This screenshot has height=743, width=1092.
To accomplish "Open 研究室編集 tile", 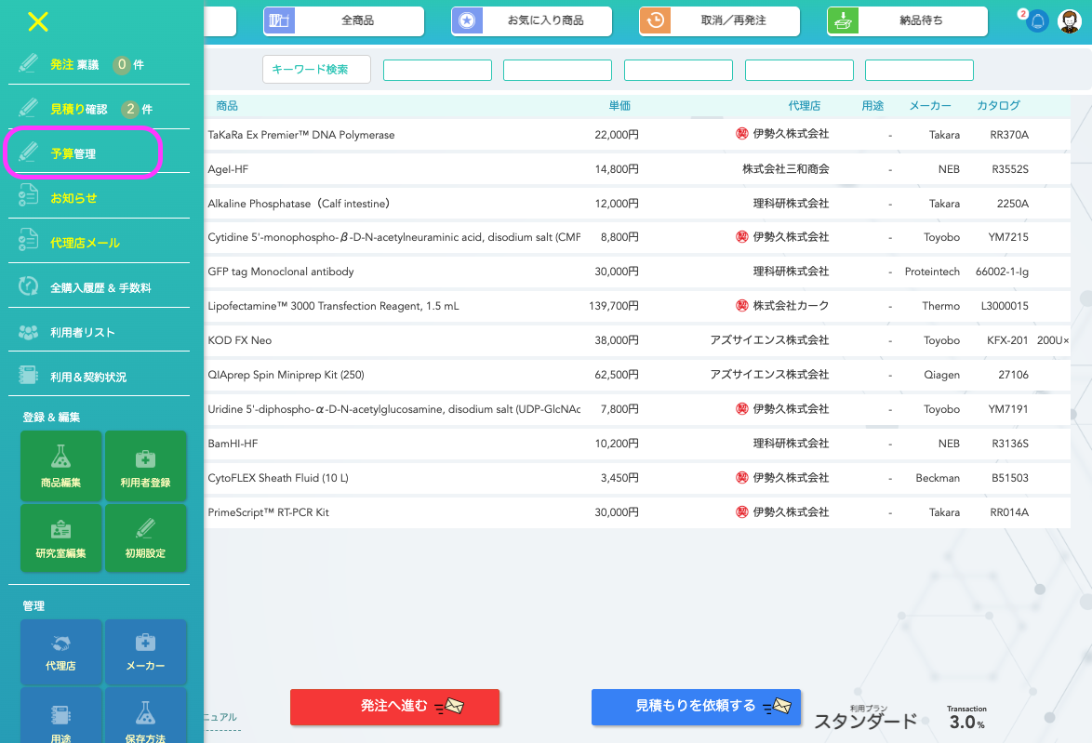I will tap(60, 537).
